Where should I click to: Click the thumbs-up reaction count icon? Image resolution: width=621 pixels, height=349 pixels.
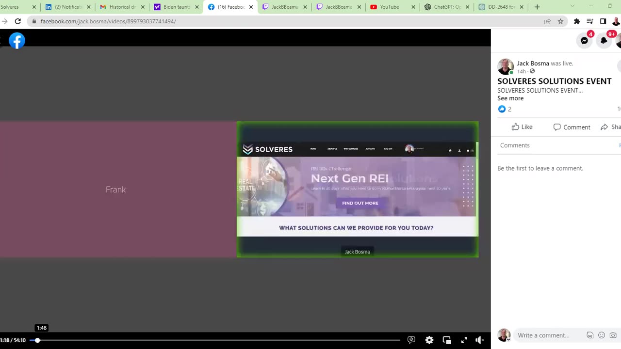point(502,109)
